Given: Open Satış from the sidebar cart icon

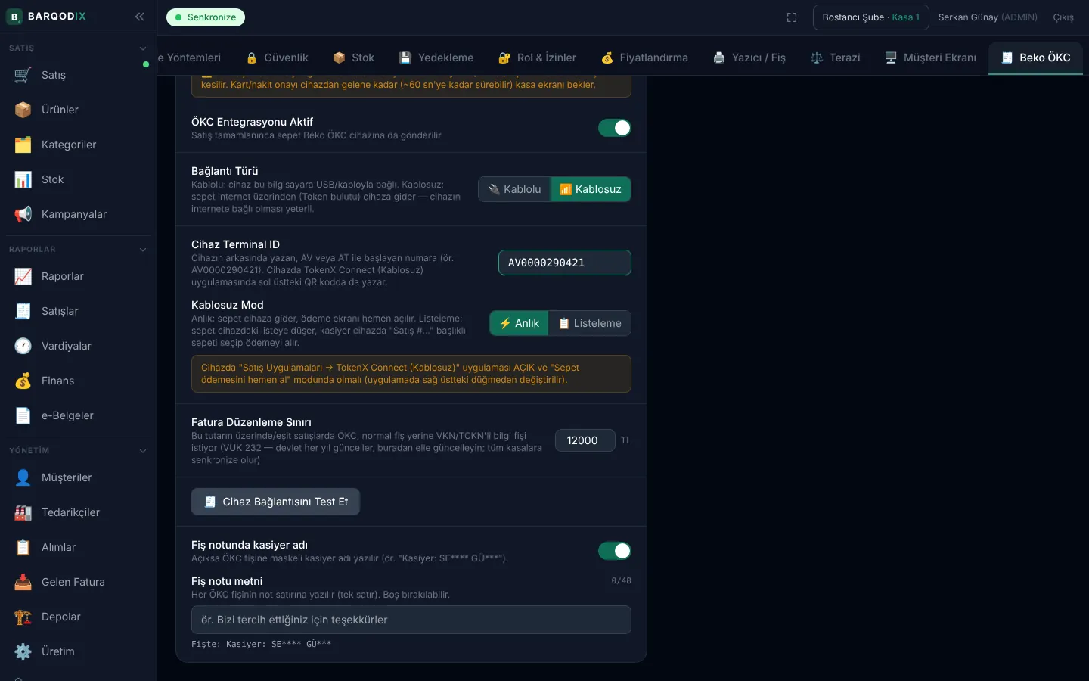Looking at the screenshot, I should [x=23, y=75].
